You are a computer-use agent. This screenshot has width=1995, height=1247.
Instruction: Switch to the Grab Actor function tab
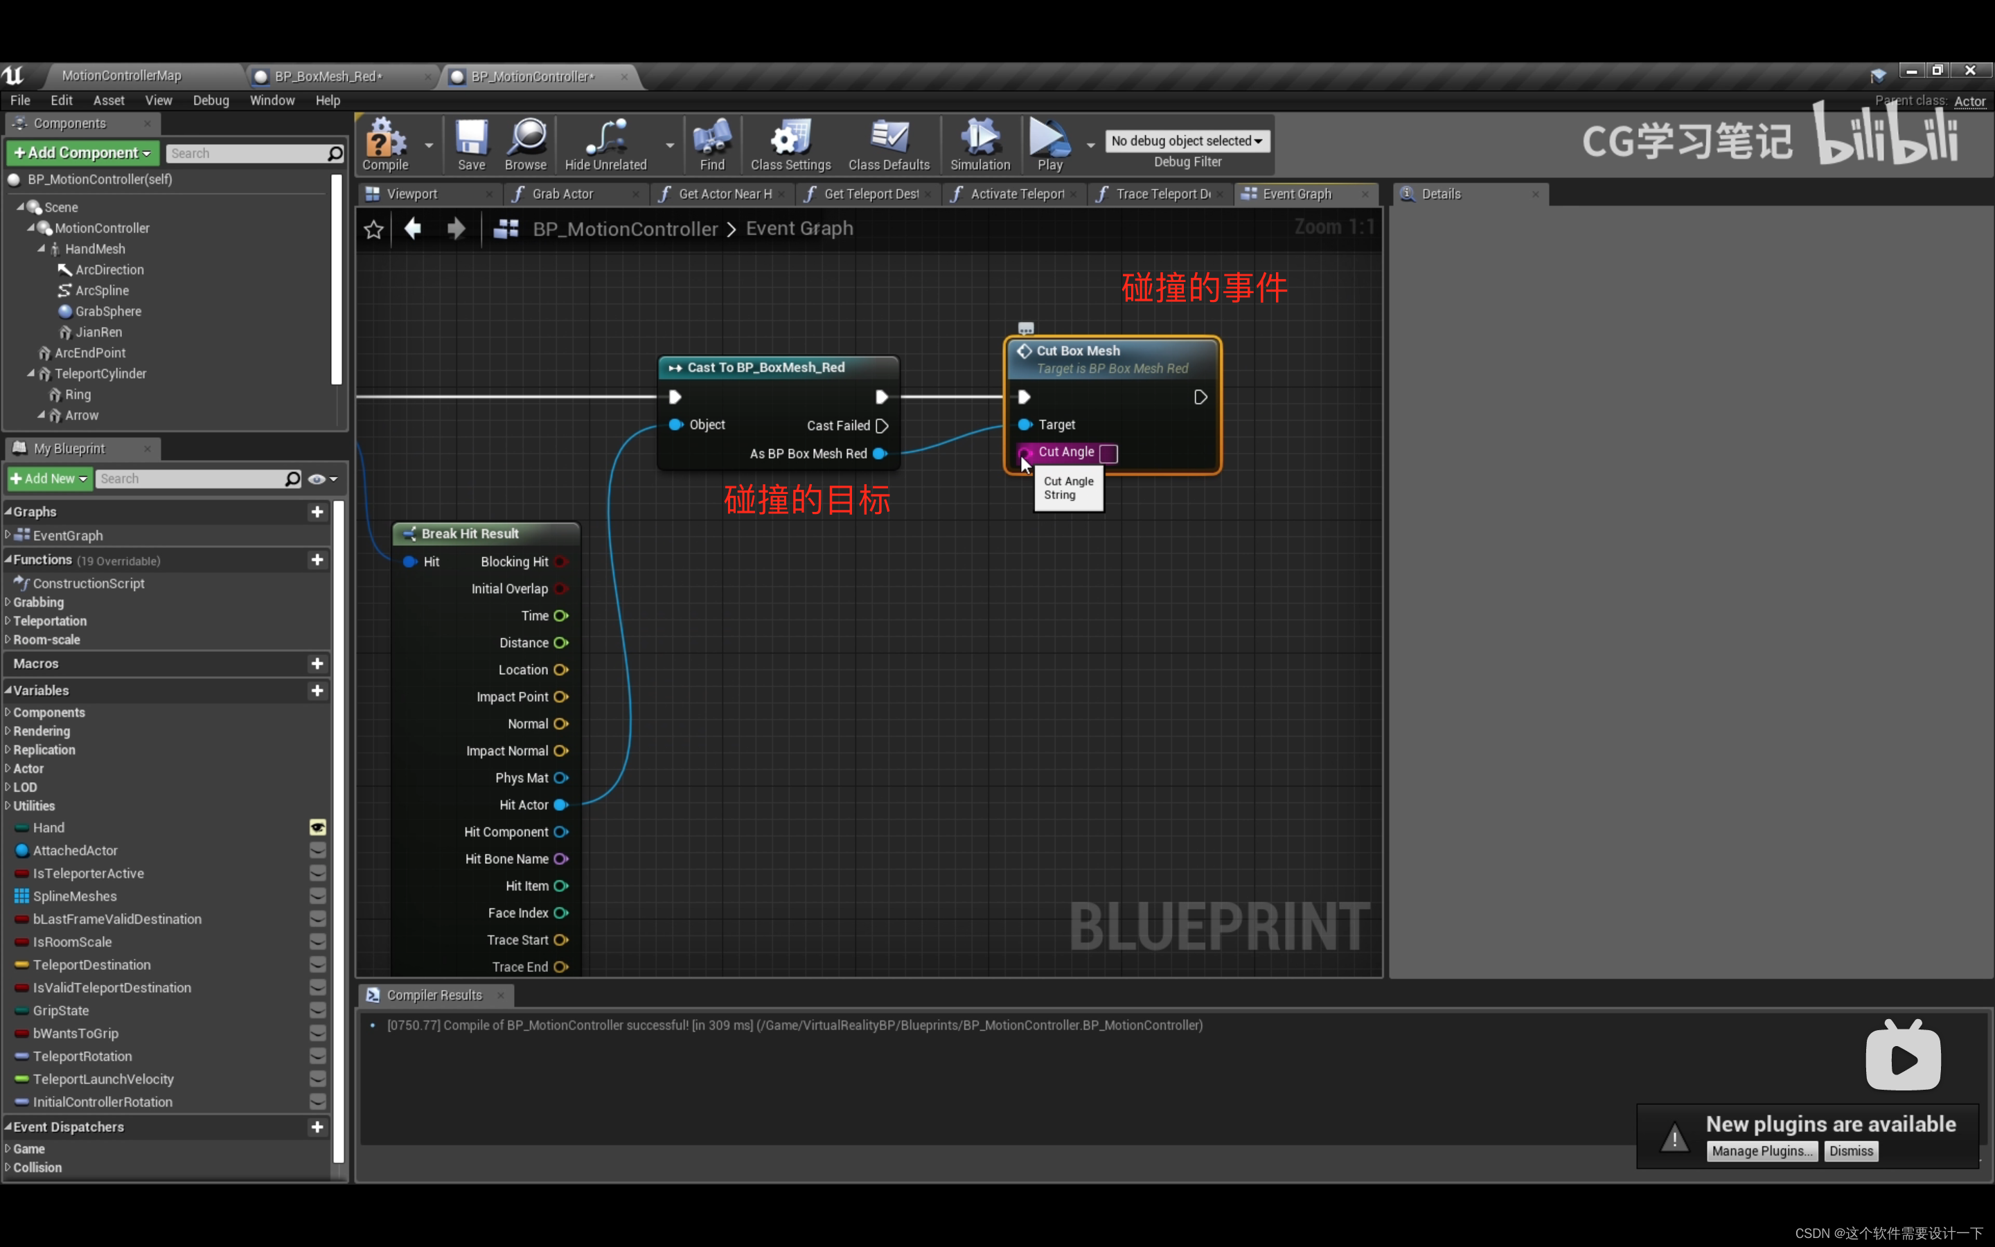tap(562, 194)
